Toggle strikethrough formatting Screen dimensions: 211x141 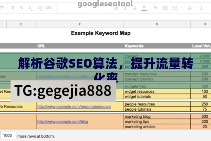(135, 8)
